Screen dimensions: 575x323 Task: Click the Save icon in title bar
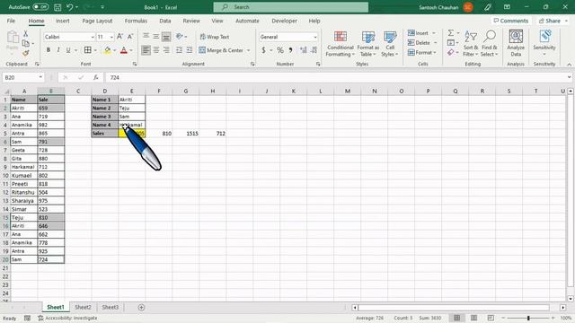[57, 7]
